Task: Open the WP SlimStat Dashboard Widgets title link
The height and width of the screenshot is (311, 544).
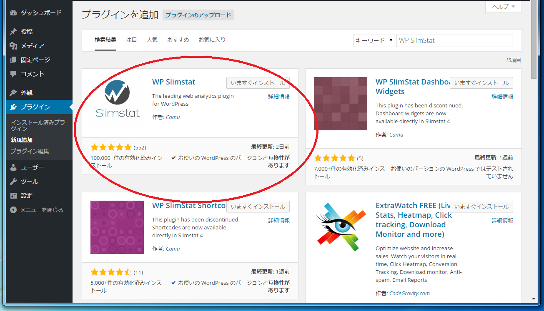Action: click(413, 87)
